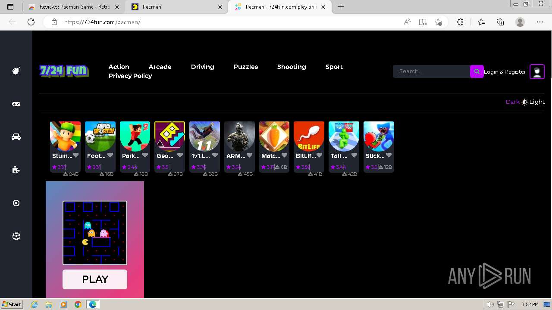This screenshot has width=552, height=310.
Task: Open the immersive reader icon in address bar
Action: pos(423,22)
